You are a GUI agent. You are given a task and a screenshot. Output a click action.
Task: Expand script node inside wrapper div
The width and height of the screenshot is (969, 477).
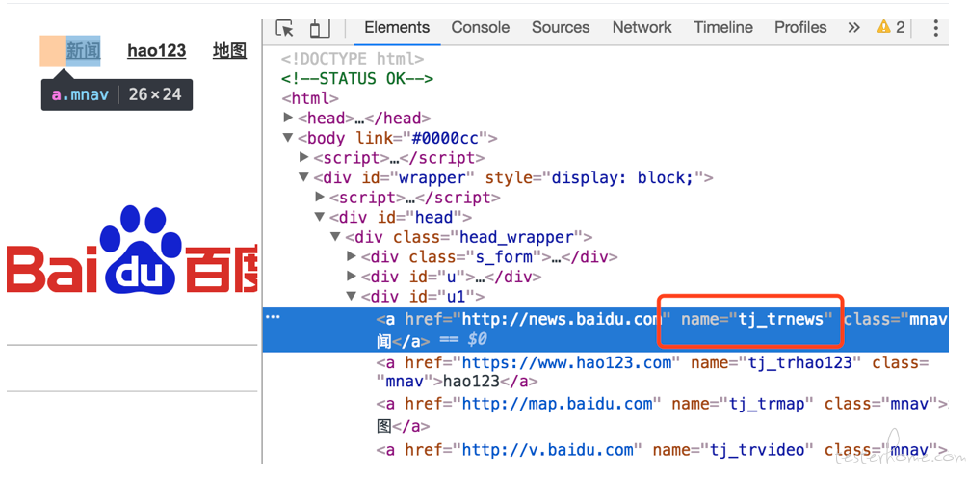click(320, 197)
